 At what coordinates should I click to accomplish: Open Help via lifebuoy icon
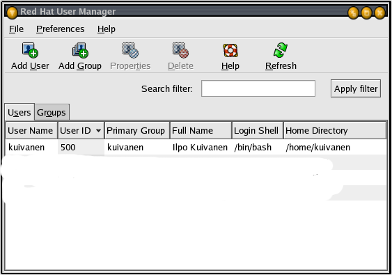click(230, 50)
